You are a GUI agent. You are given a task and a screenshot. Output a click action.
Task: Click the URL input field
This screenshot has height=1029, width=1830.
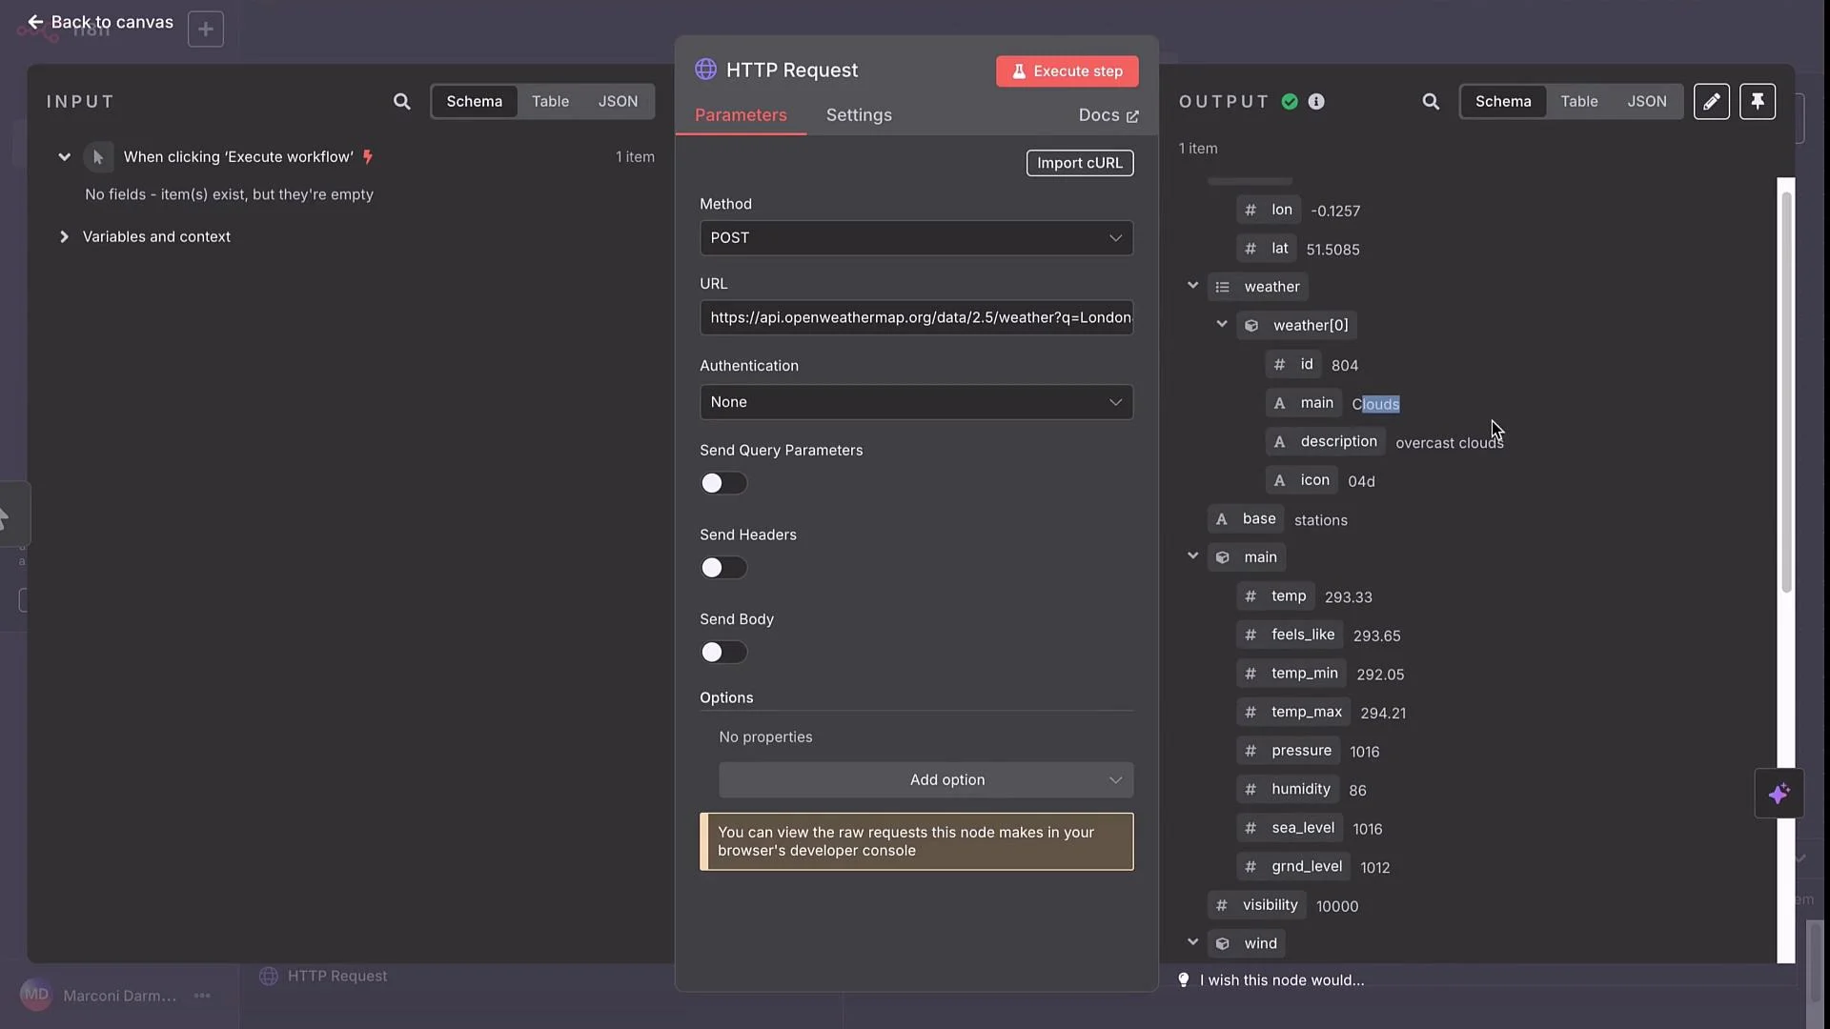(916, 317)
